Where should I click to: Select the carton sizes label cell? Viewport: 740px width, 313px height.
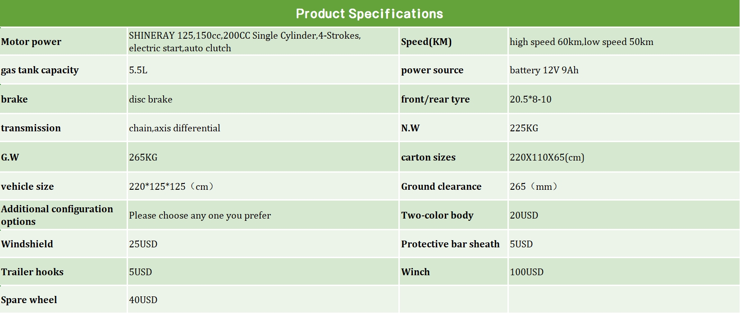click(428, 157)
